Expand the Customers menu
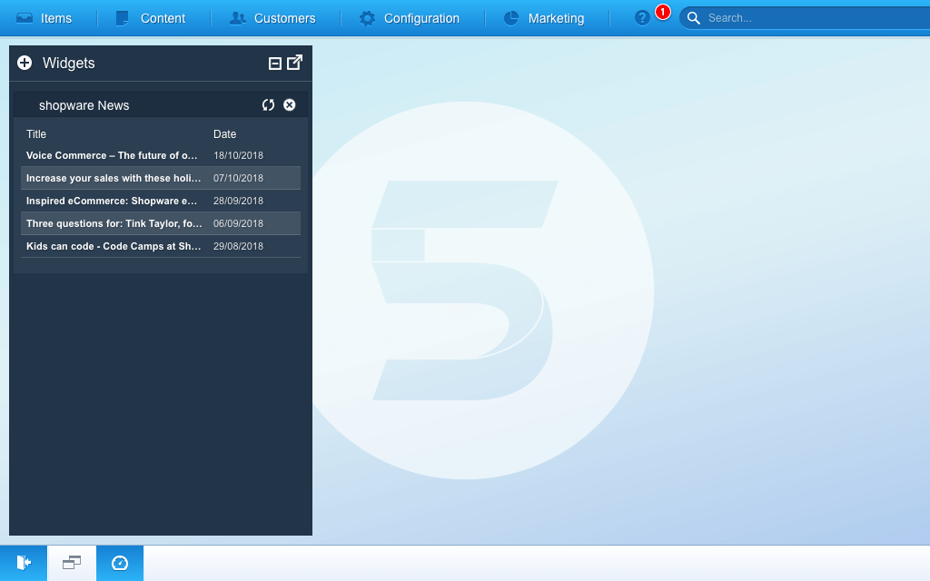The height and width of the screenshot is (581, 930). pos(272,18)
